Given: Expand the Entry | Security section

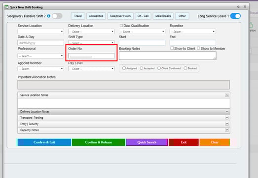Looking at the screenshot, I should (x=227, y=124).
